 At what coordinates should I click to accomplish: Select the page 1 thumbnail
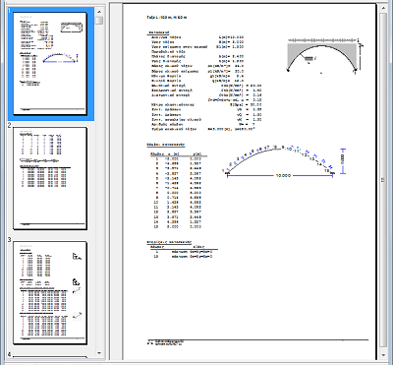(50, 64)
